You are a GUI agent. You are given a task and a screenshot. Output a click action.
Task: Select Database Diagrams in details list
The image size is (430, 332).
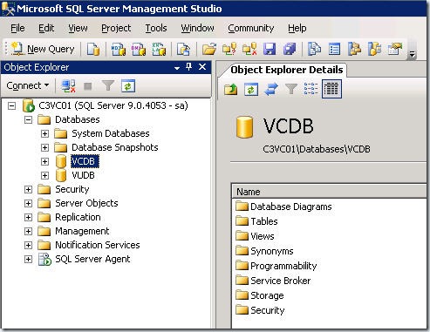[x=290, y=207]
